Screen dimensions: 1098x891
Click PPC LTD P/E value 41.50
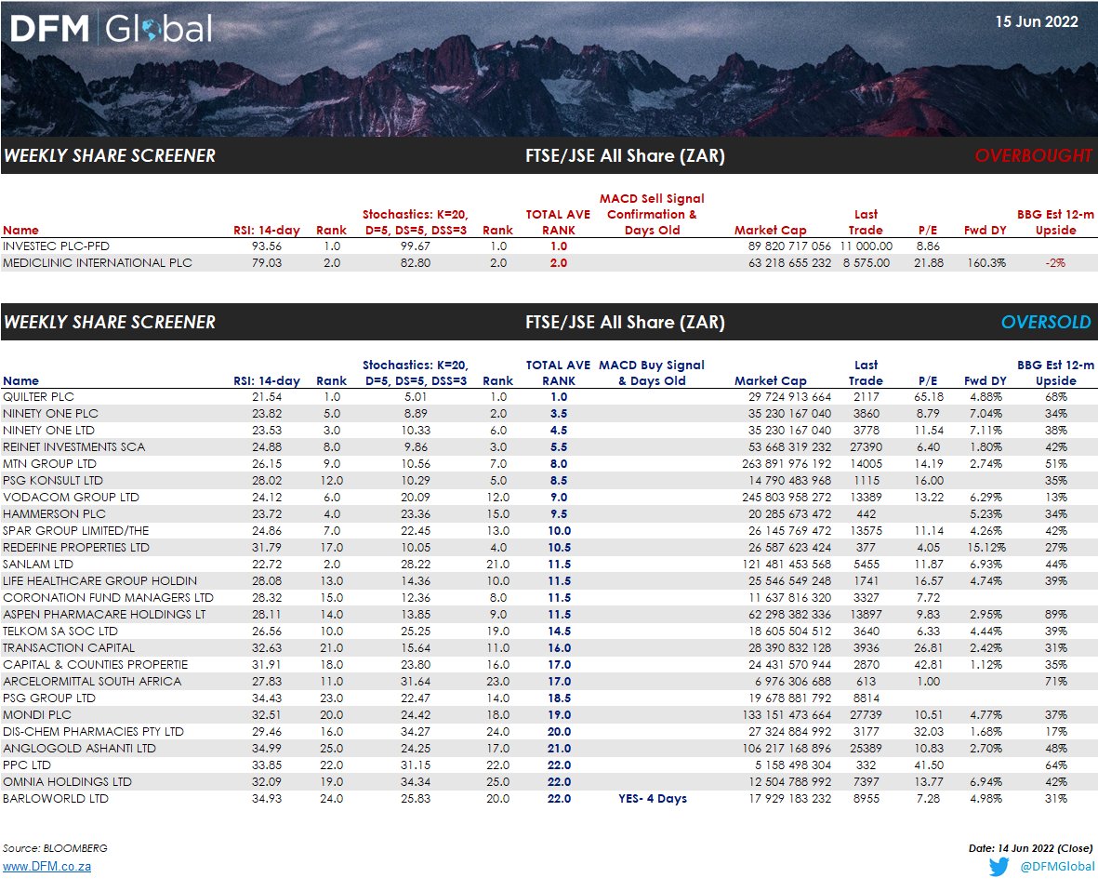(929, 765)
